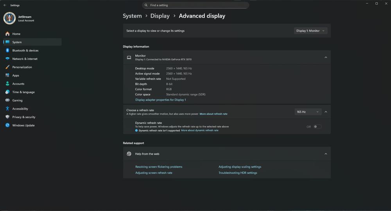Click the RGB color format value
Screen dimensions: 391x211
click(169, 89)
